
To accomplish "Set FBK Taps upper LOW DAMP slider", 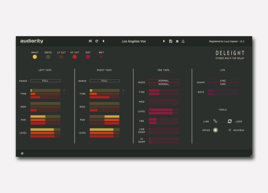I will (x=164, y=129).
